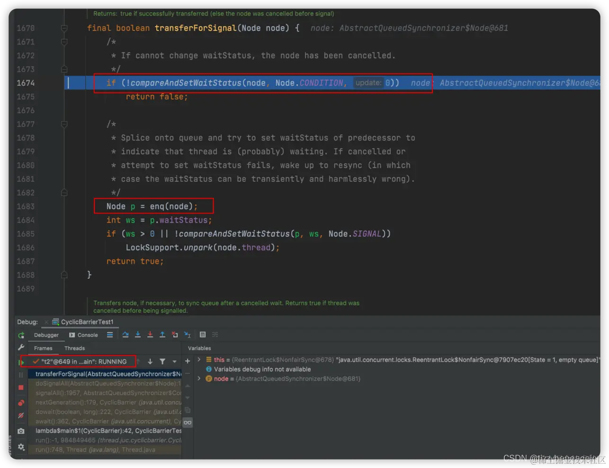Image resolution: width=609 pixels, height=468 pixels.
Task: Remove watch with the minus icon
Action: [x=188, y=373]
